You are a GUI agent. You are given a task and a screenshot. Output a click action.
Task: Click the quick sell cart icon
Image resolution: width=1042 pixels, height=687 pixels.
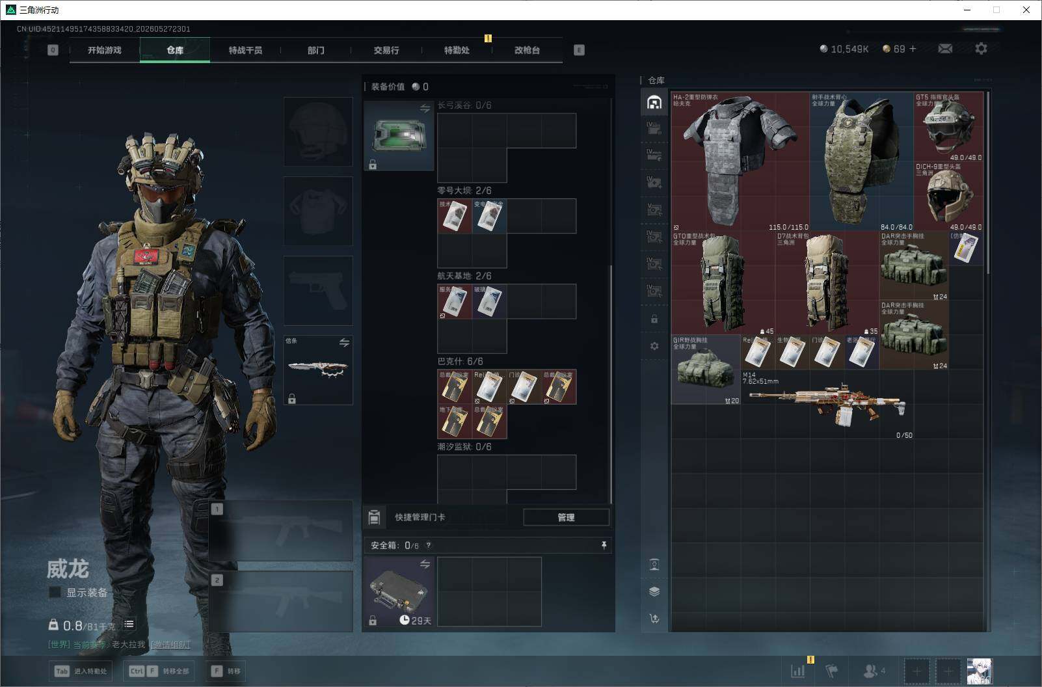(x=654, y=619)
